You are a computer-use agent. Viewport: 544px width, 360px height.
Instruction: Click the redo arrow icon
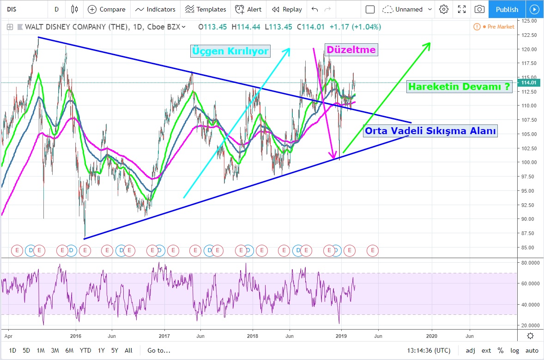[327, 9]
